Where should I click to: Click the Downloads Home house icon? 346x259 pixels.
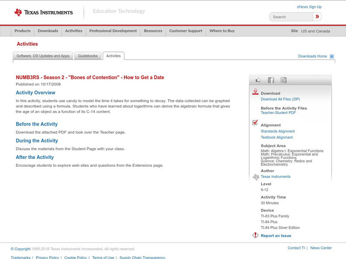332,56
